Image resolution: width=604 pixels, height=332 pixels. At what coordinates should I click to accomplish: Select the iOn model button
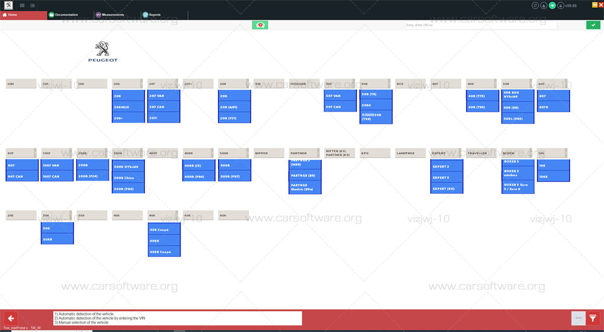tap(21, 83)
